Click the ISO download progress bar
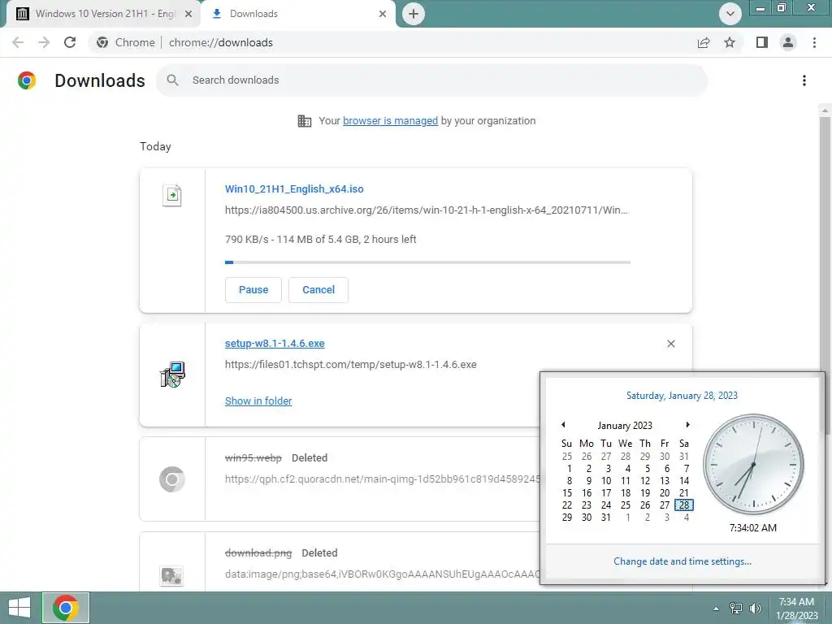The image size is (832, 624). (x=427, y=262)
